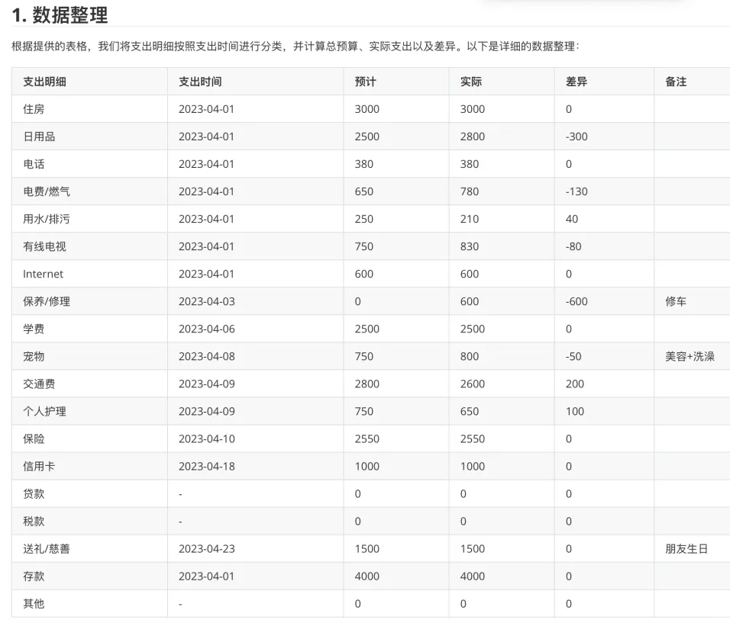Click the 差异 column header
The image size is (730, 623).
(x=577, y=82)
